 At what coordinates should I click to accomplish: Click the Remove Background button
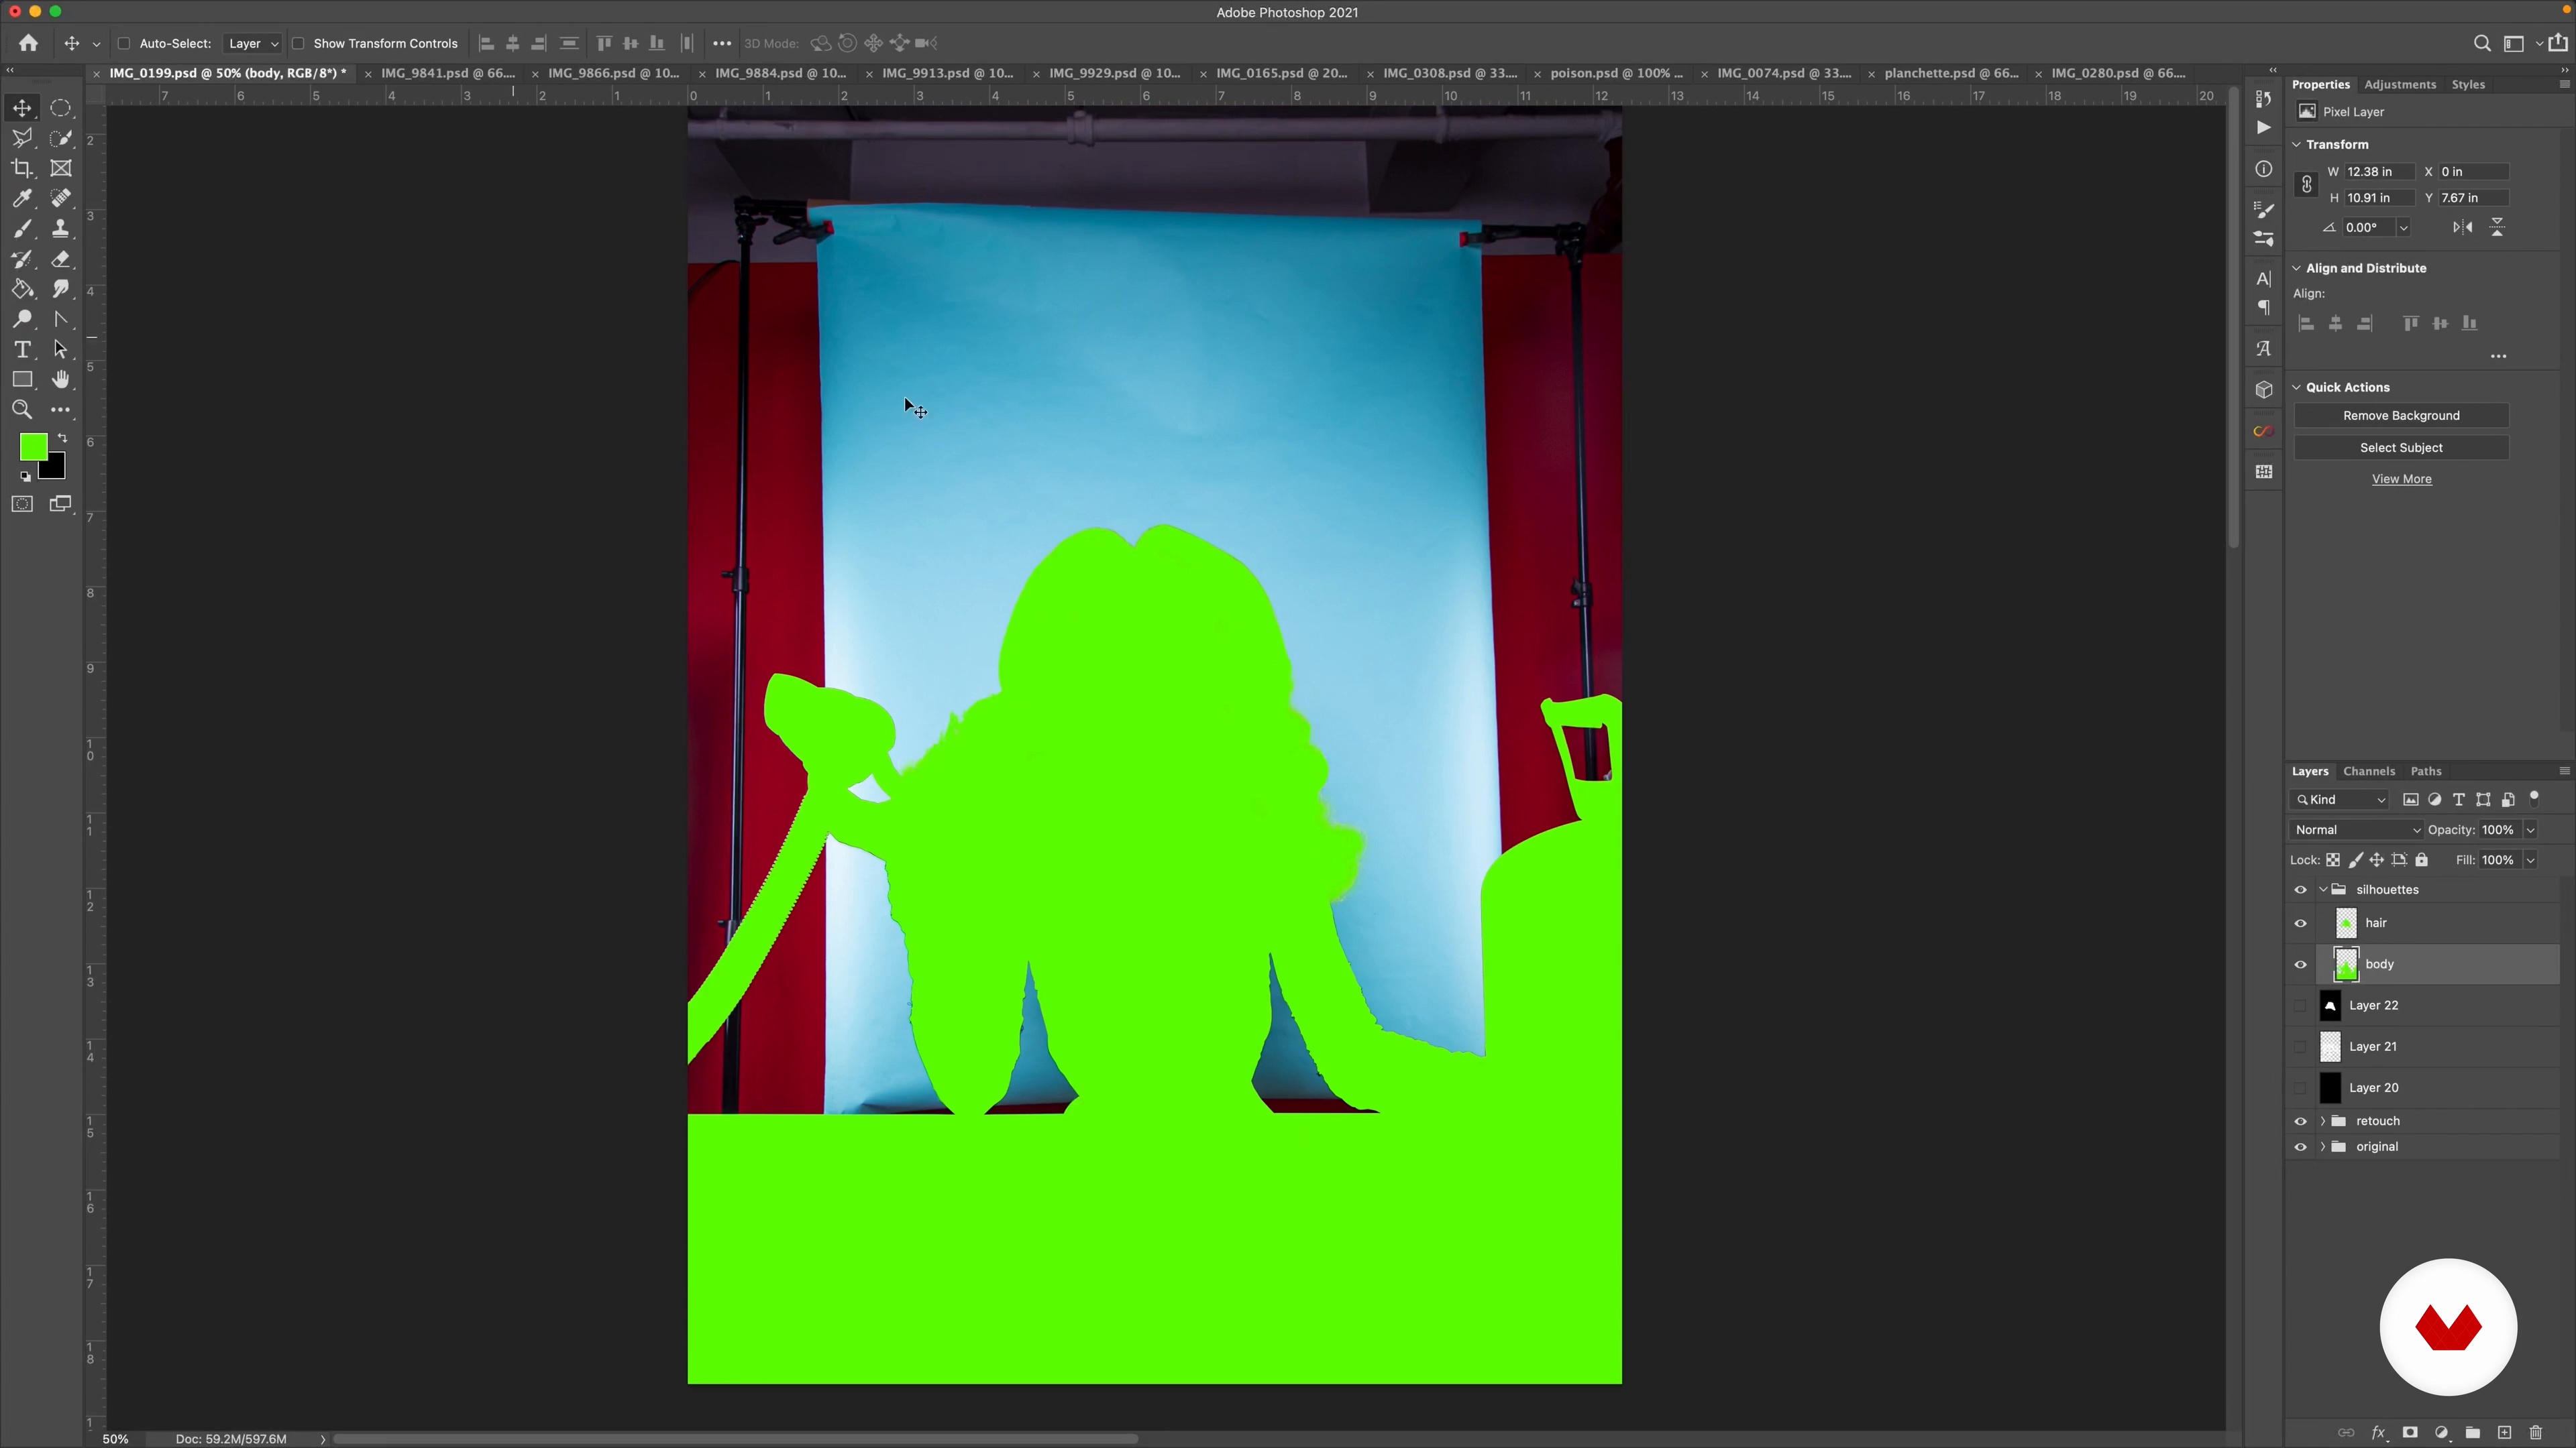coord(2401,416)
